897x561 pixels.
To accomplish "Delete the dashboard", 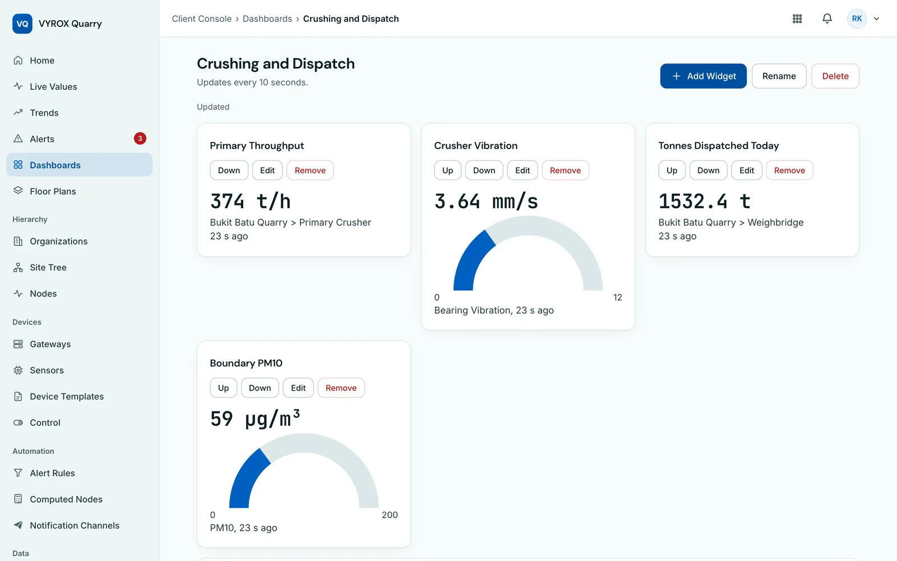I will pyautogui.click(x=835, y=76).
